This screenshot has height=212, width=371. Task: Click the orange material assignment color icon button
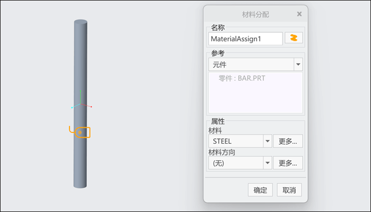coord(294,38)
